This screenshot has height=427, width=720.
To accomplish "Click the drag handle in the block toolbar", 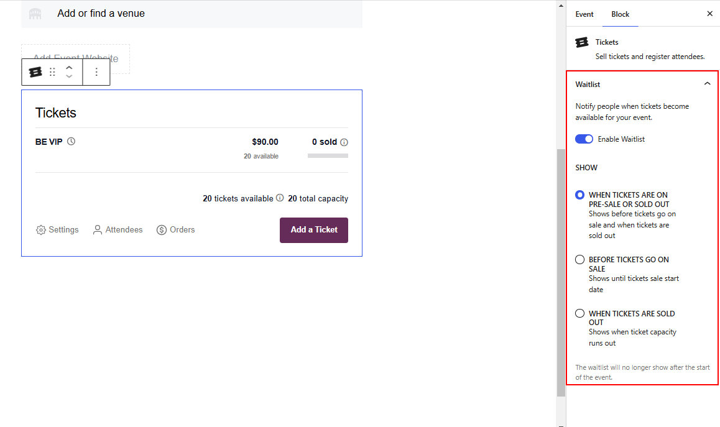I will pos(52,71).
